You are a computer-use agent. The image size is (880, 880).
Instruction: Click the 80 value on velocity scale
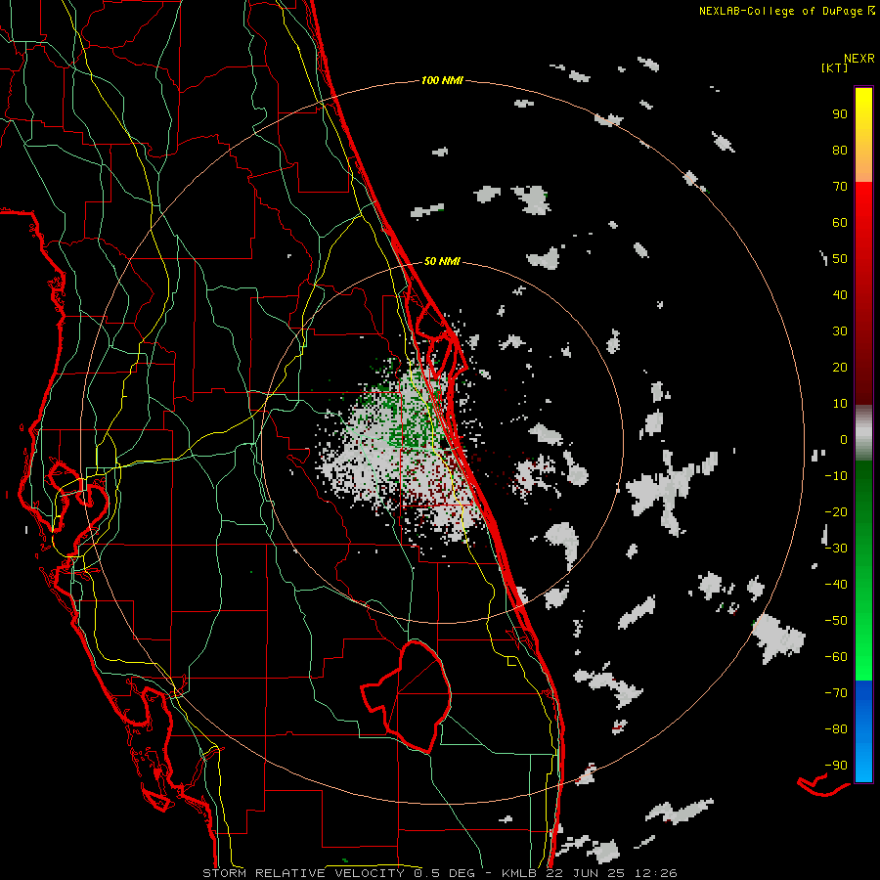[x=840, y=151]
